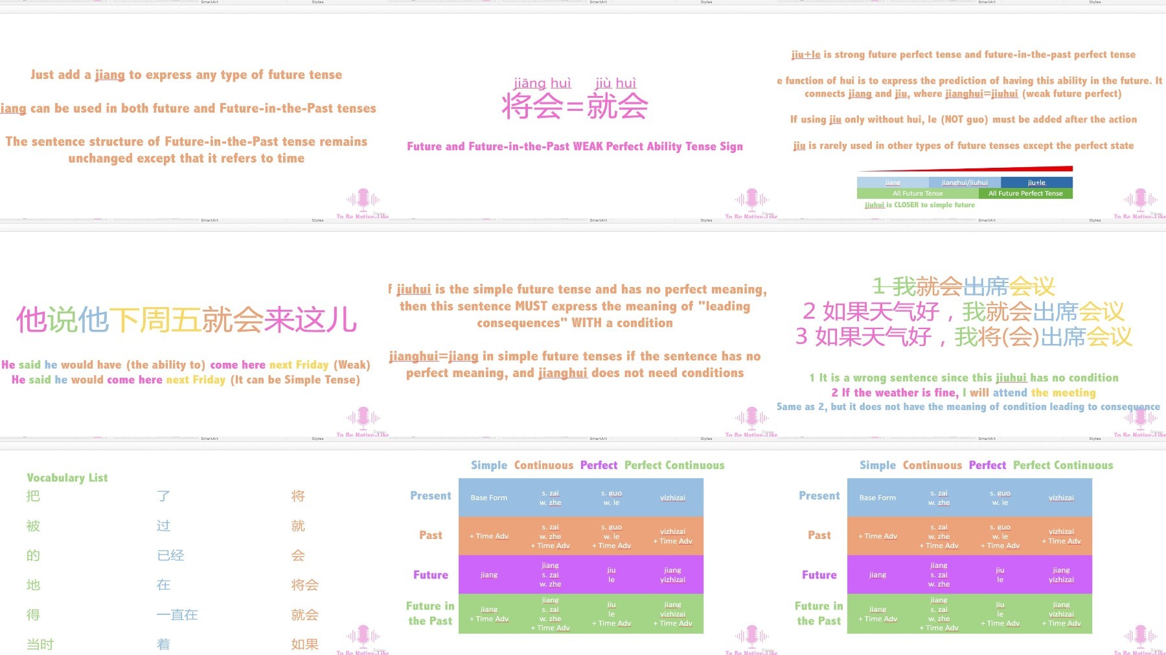Click vocabulary word 过
Viewport: 1166px width, 655px height.
[163, 526]
